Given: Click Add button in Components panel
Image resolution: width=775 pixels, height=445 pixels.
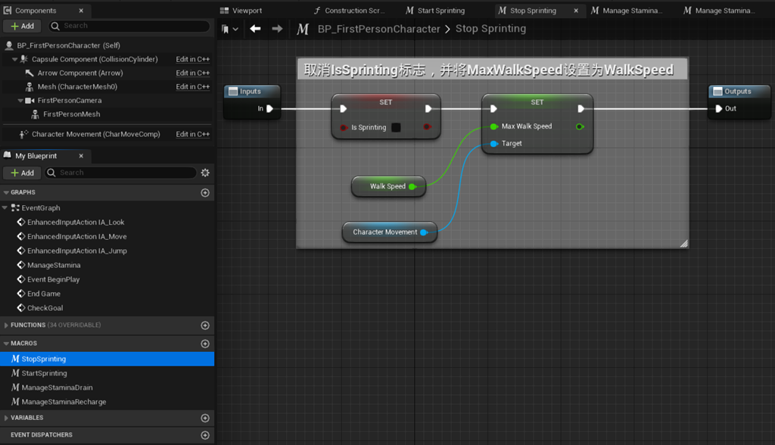Looking at the screenshot, I should pyautogui.click(x=22, y=26).
